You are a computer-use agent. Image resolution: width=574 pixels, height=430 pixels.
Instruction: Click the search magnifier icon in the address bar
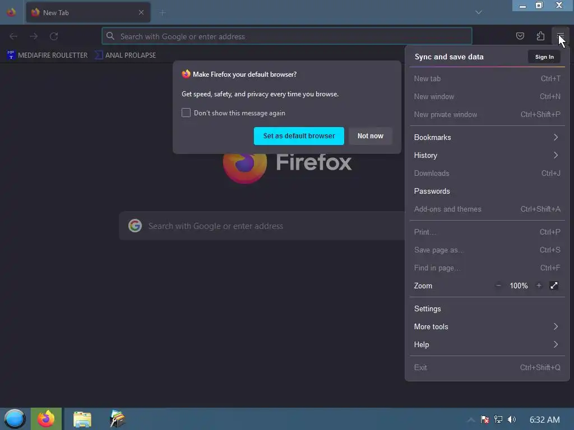point(110,36)
